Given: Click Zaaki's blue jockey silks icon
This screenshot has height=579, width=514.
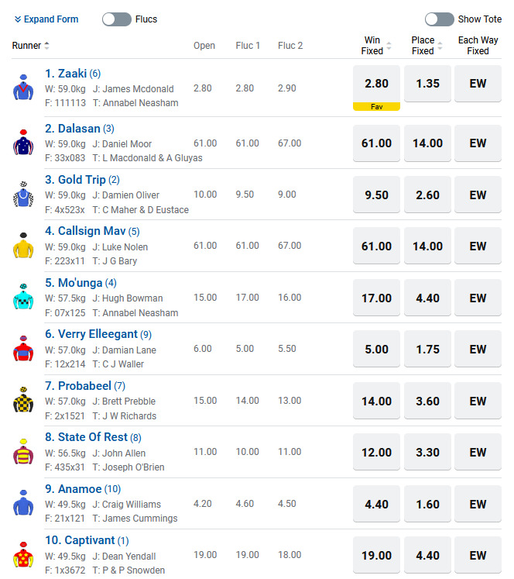Looking at the screenshot, I should click(x=24, y=88).
